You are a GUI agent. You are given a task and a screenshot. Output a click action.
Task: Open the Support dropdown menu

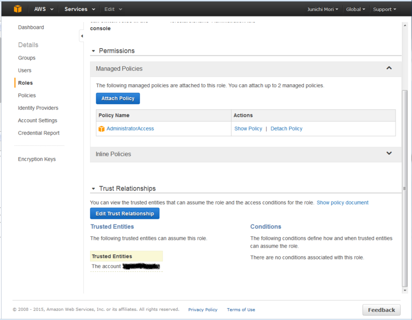(x=384, y=9)
